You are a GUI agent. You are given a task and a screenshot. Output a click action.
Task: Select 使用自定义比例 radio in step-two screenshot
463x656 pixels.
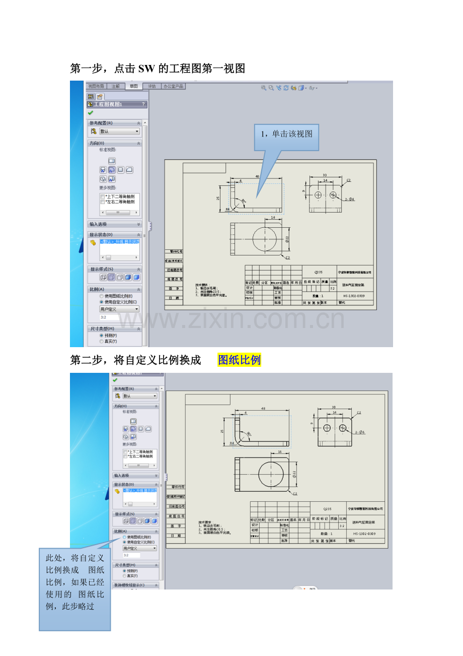[x=124, y=542]
